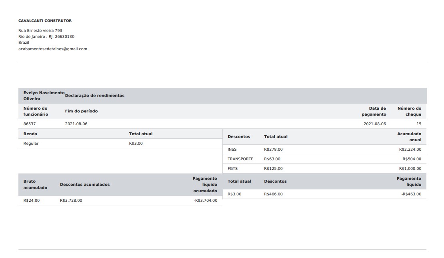Select the INSS yearly total R$2,224.00

(410, 150)
